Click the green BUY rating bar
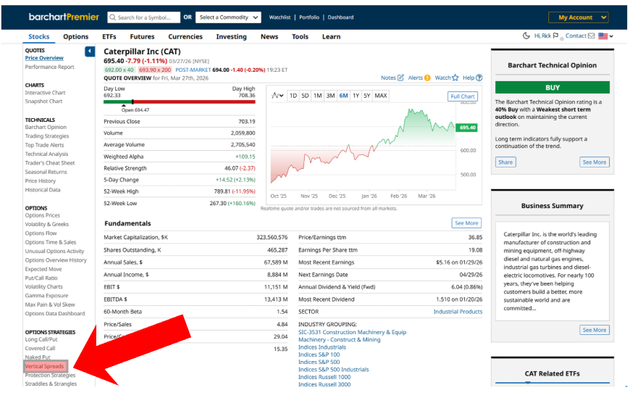 click(552, 87)
